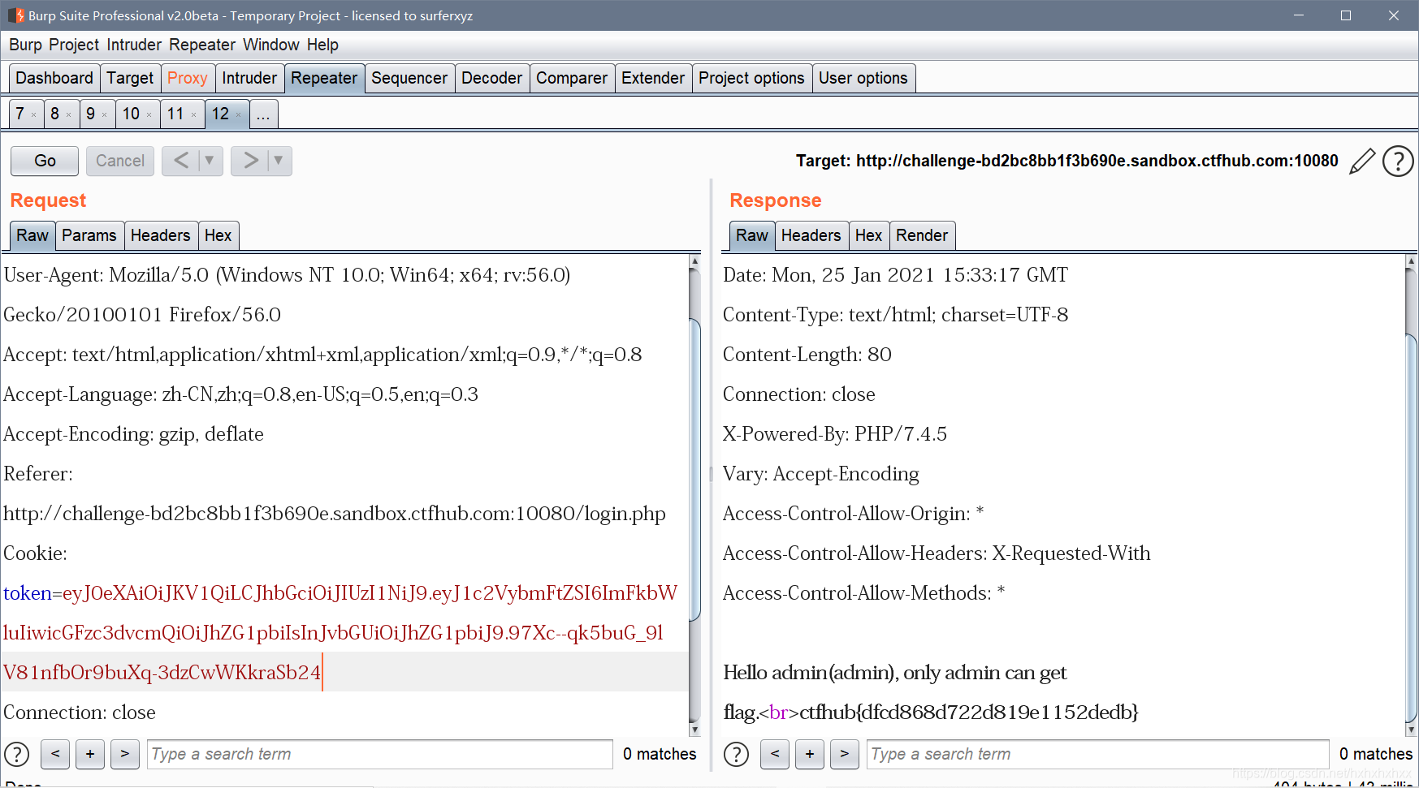Go to previous match in request search
The width and height of the screenshot is (1419, 788).
(x=55, y=754)
